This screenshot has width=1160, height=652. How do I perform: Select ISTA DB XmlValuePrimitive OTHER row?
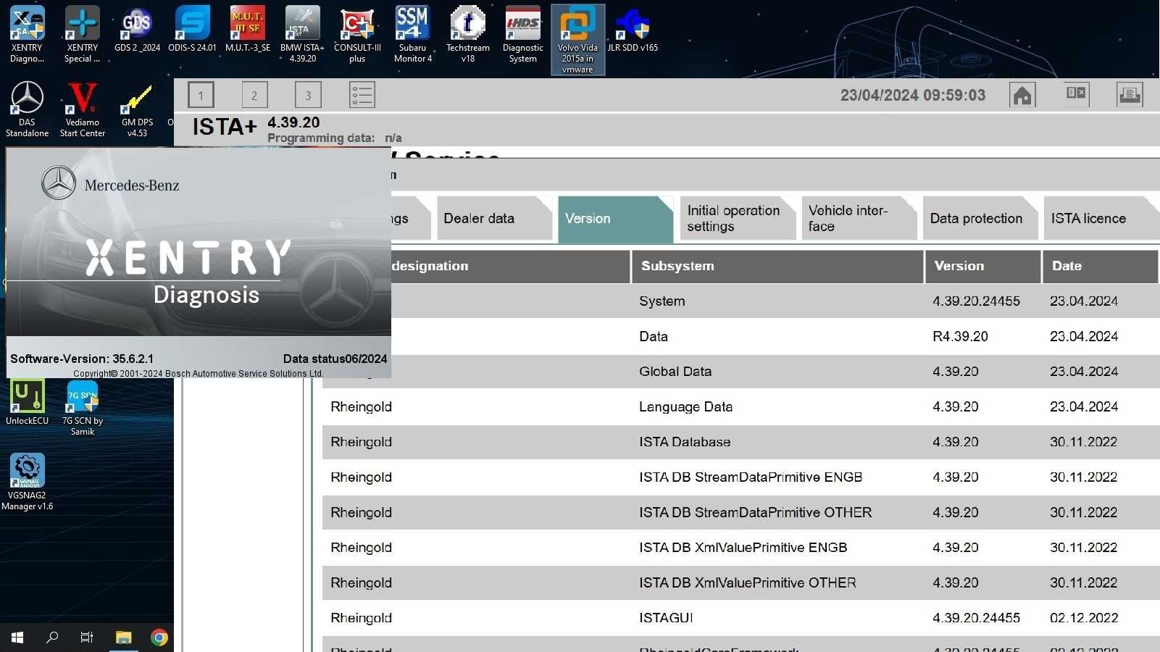[x=740, y=582]
